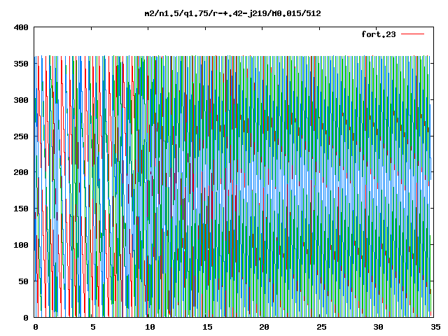The image size is (448, 336).
Task: Click y-axis label 300
Action: point(21,100)
